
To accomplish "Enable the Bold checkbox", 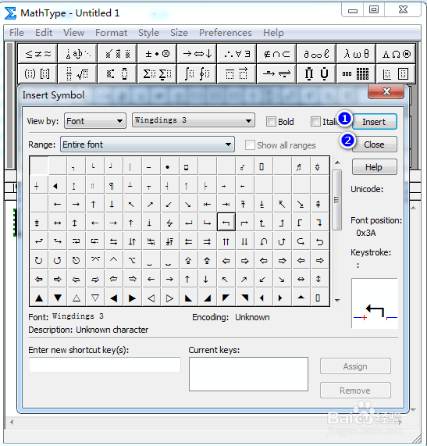I will tap(271, 122).
